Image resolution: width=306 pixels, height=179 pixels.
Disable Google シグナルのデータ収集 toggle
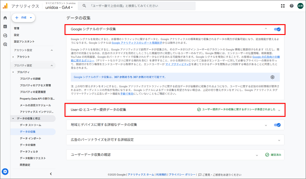tap(278, 29)
